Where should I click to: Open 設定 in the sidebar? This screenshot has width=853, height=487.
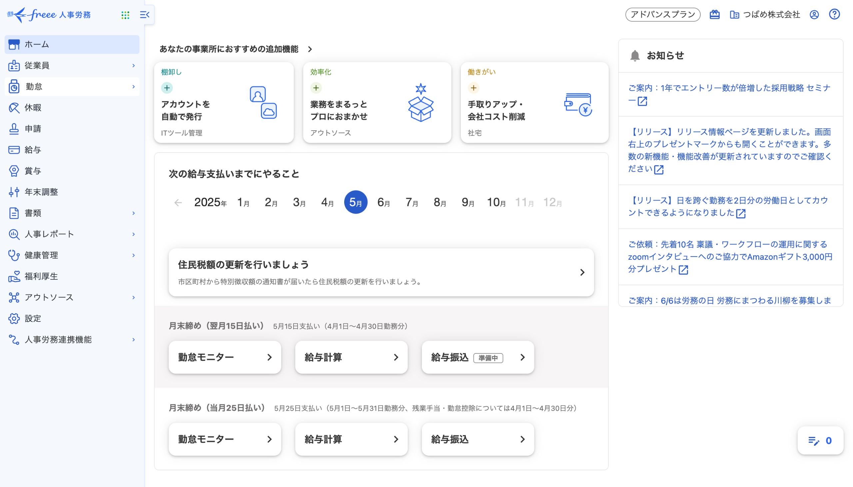33,318
